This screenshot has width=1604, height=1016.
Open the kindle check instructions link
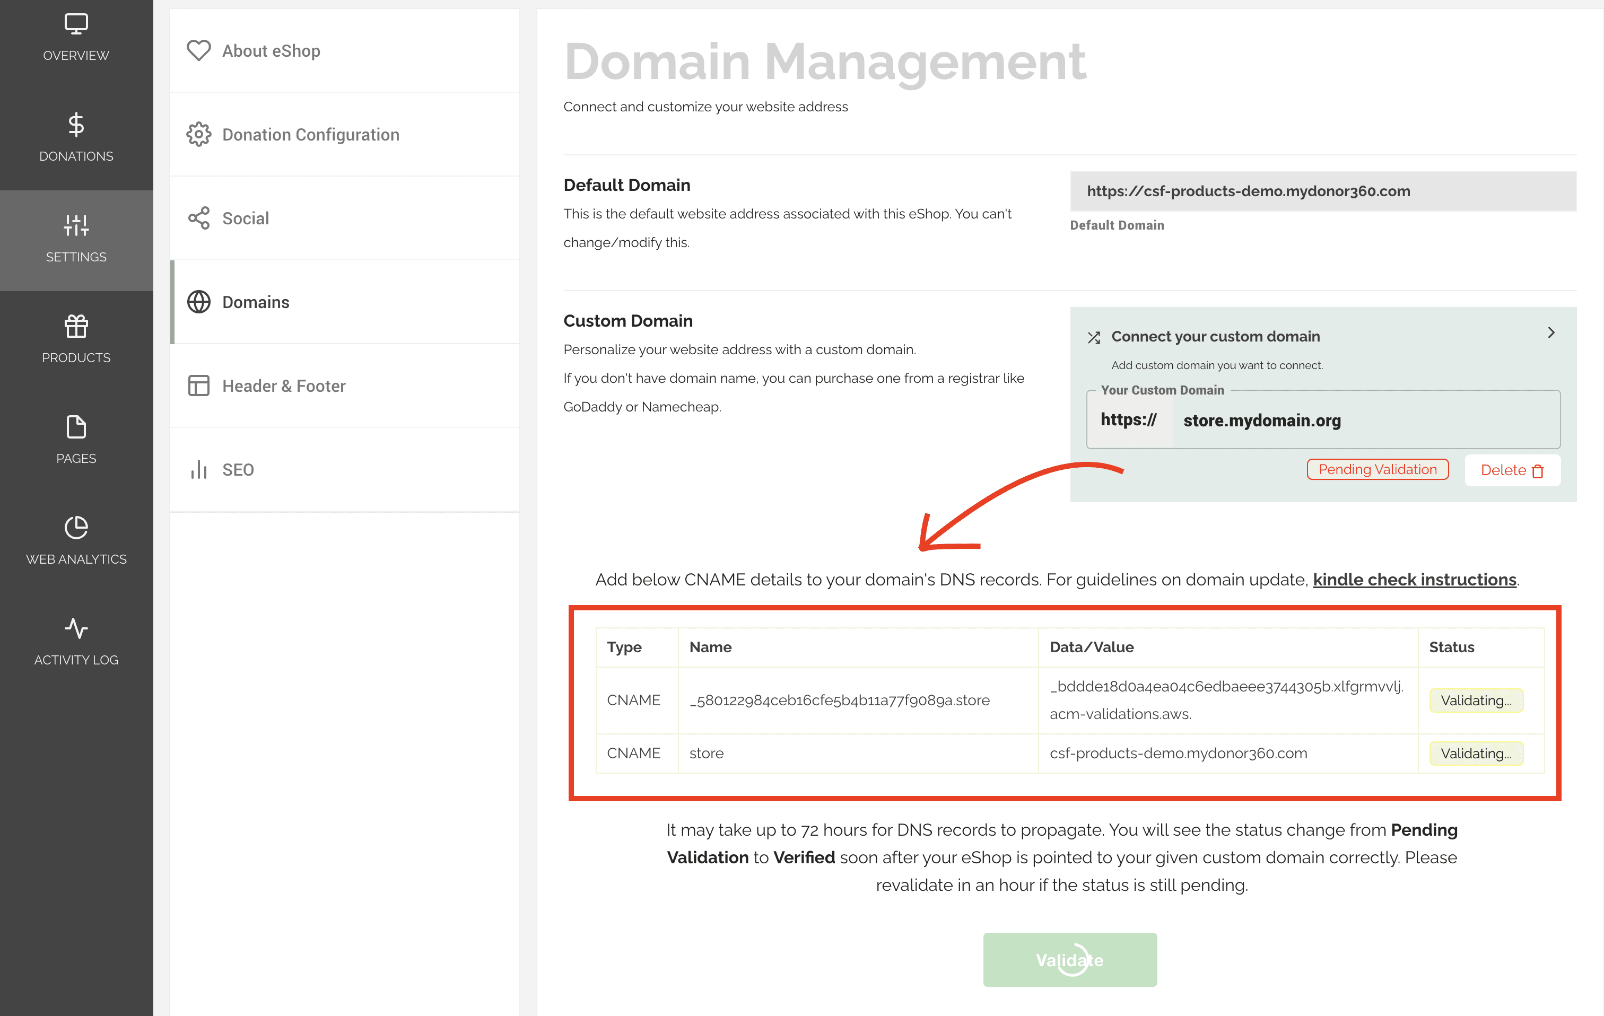tap(1414, 579)
